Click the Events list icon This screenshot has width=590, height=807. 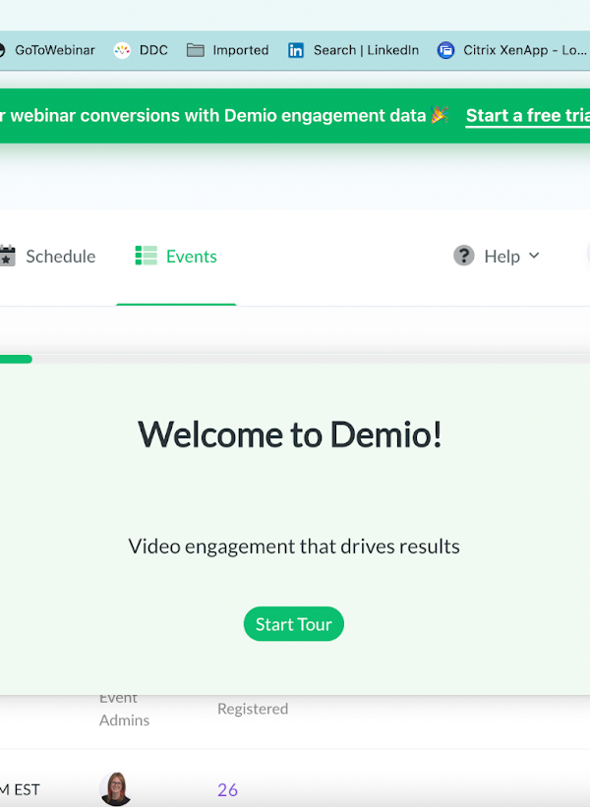coord(147,256)
